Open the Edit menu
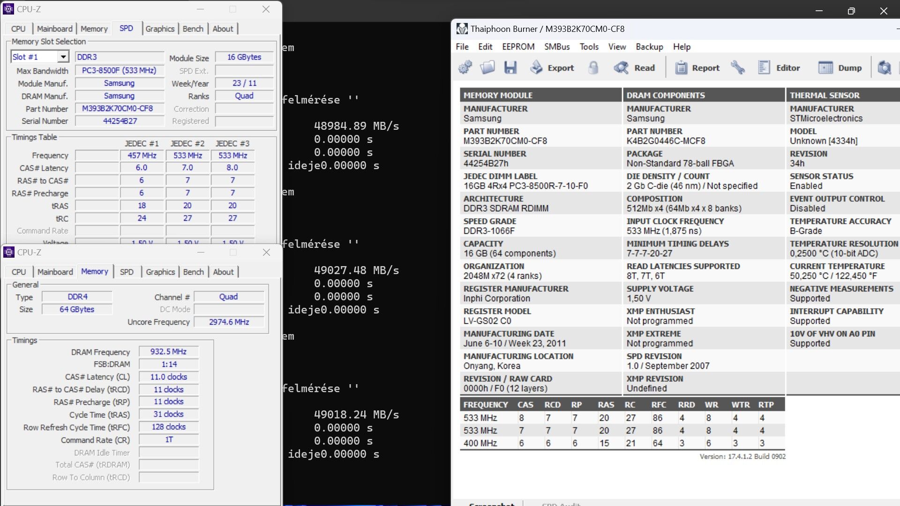This screenshot has width=900, height=506. (485, 47)
